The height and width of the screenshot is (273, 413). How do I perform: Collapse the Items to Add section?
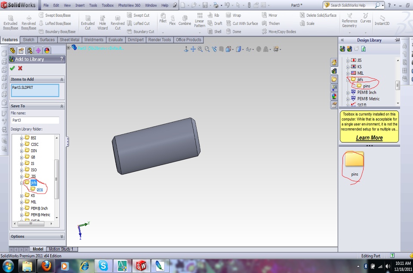pyautogui.click(x=62, y=79)
